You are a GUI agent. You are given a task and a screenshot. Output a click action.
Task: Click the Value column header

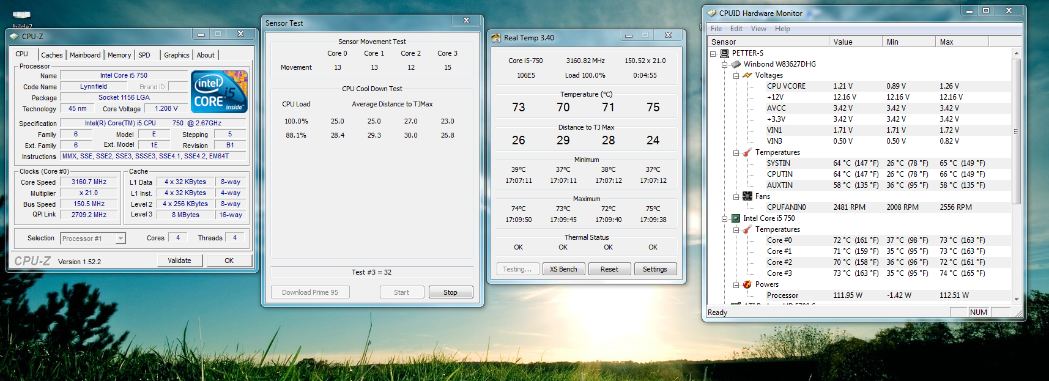(x=856, y=42)
